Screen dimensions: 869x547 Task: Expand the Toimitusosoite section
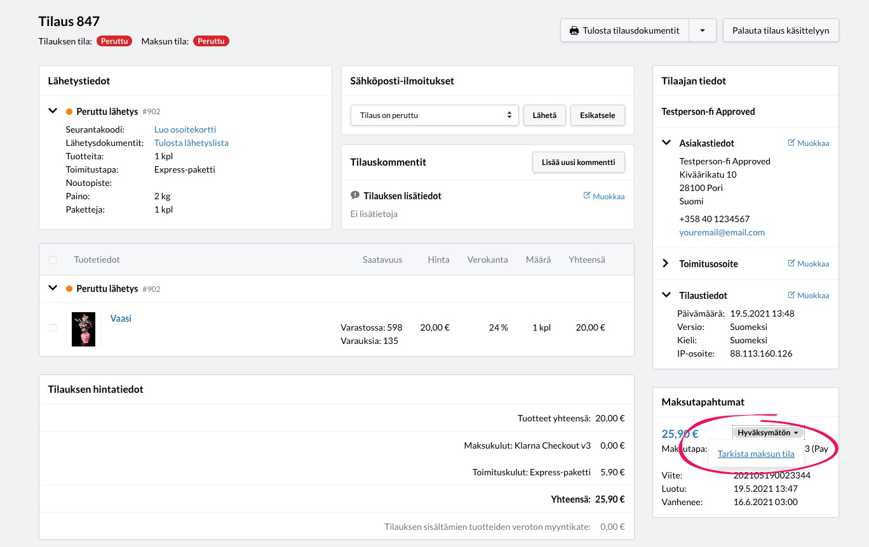666,263
